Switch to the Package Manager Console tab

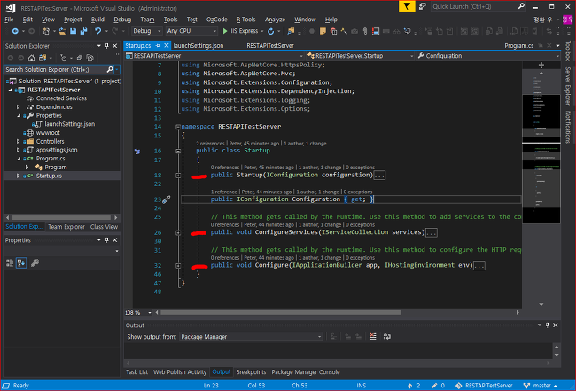click(305, 371)
